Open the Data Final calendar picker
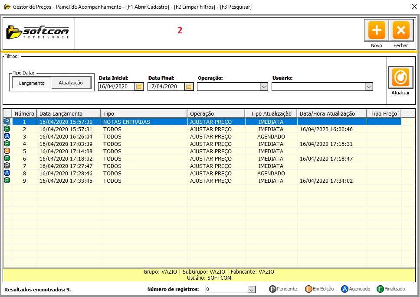Viewport: 420px width, 297px height. coord(189,87)
